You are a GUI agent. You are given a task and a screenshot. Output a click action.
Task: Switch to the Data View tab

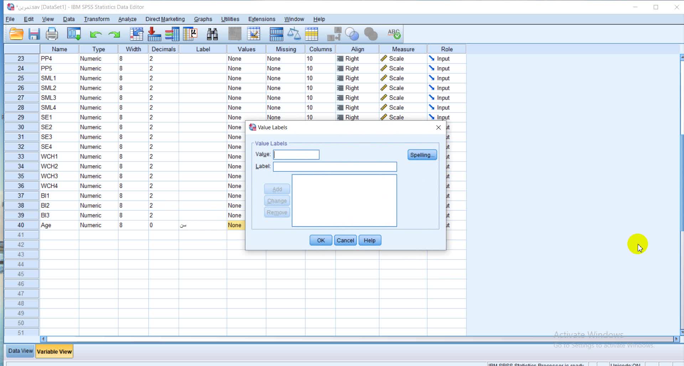coord(20,351)
